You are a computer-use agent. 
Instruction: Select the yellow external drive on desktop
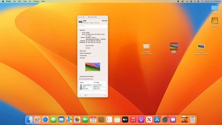(215, 20)
